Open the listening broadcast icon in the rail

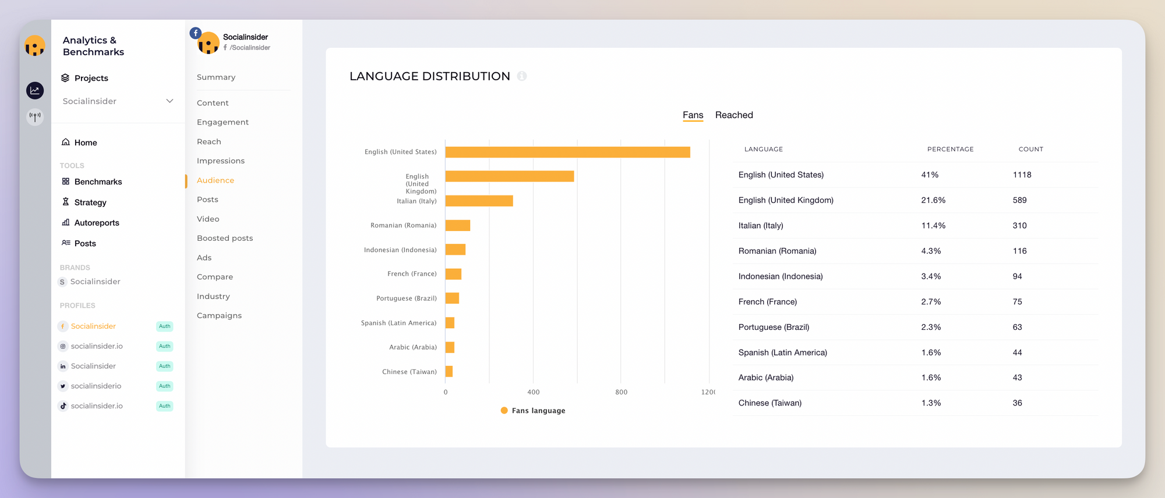point(35,116)
